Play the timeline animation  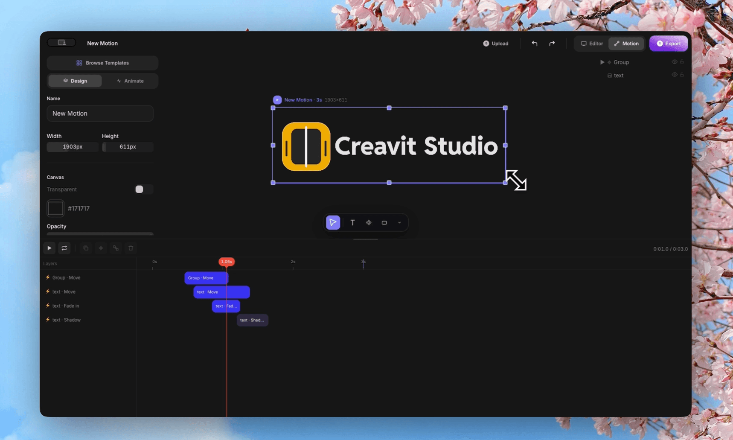pos(49,248)
